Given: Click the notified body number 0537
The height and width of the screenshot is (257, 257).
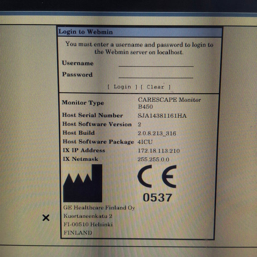Looking at the screenshot, I should click(158, 198).
